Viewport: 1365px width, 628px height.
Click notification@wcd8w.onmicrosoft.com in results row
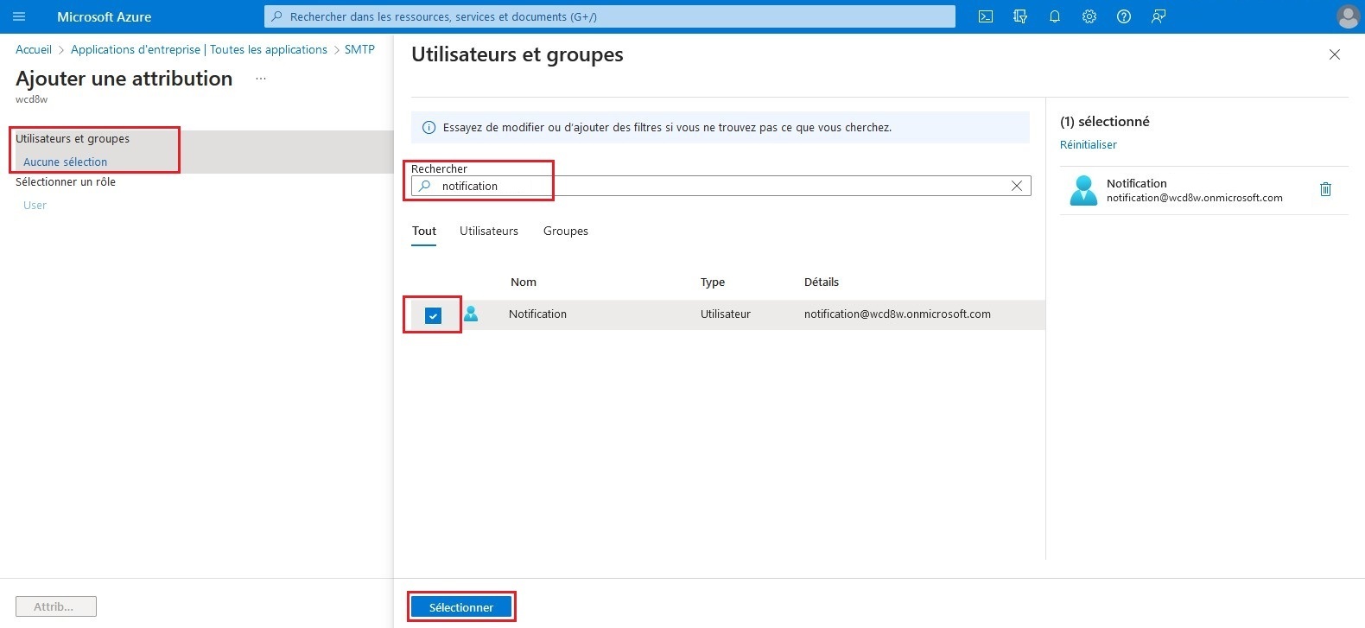point(898,314)
